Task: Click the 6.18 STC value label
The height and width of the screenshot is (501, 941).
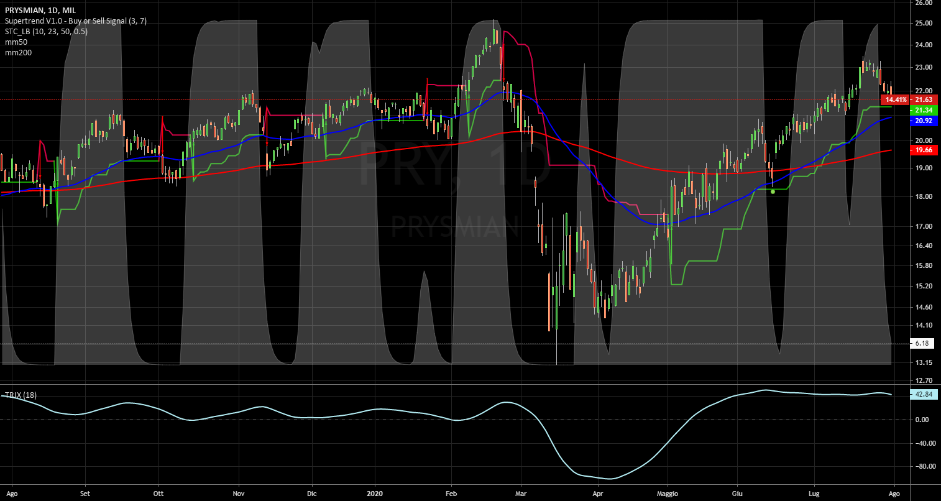Action: tap(922, 343)
